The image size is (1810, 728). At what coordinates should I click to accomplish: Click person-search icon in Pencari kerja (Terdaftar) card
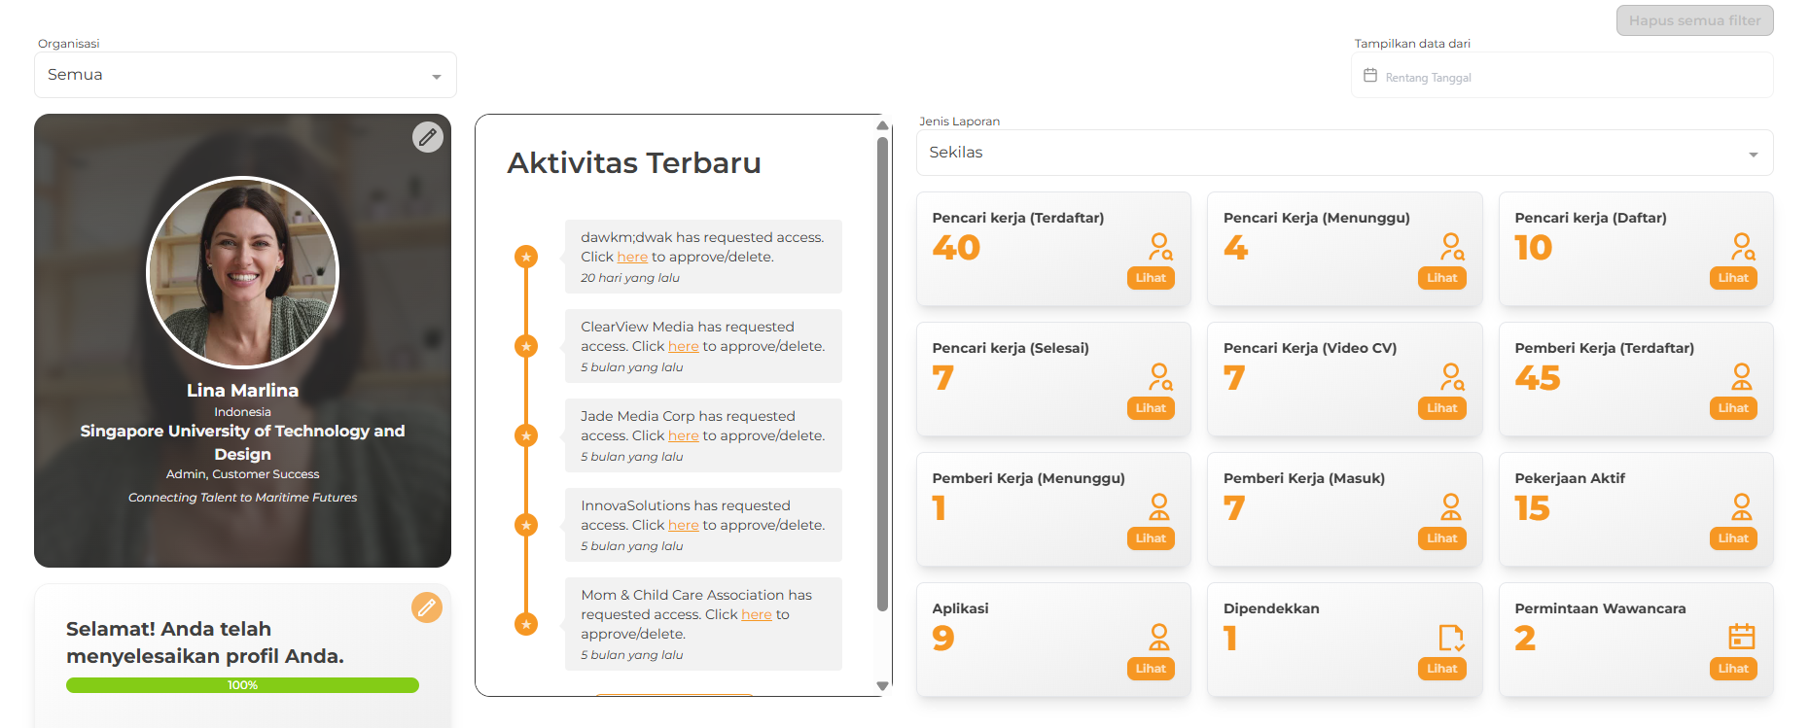click(1159, 246)
